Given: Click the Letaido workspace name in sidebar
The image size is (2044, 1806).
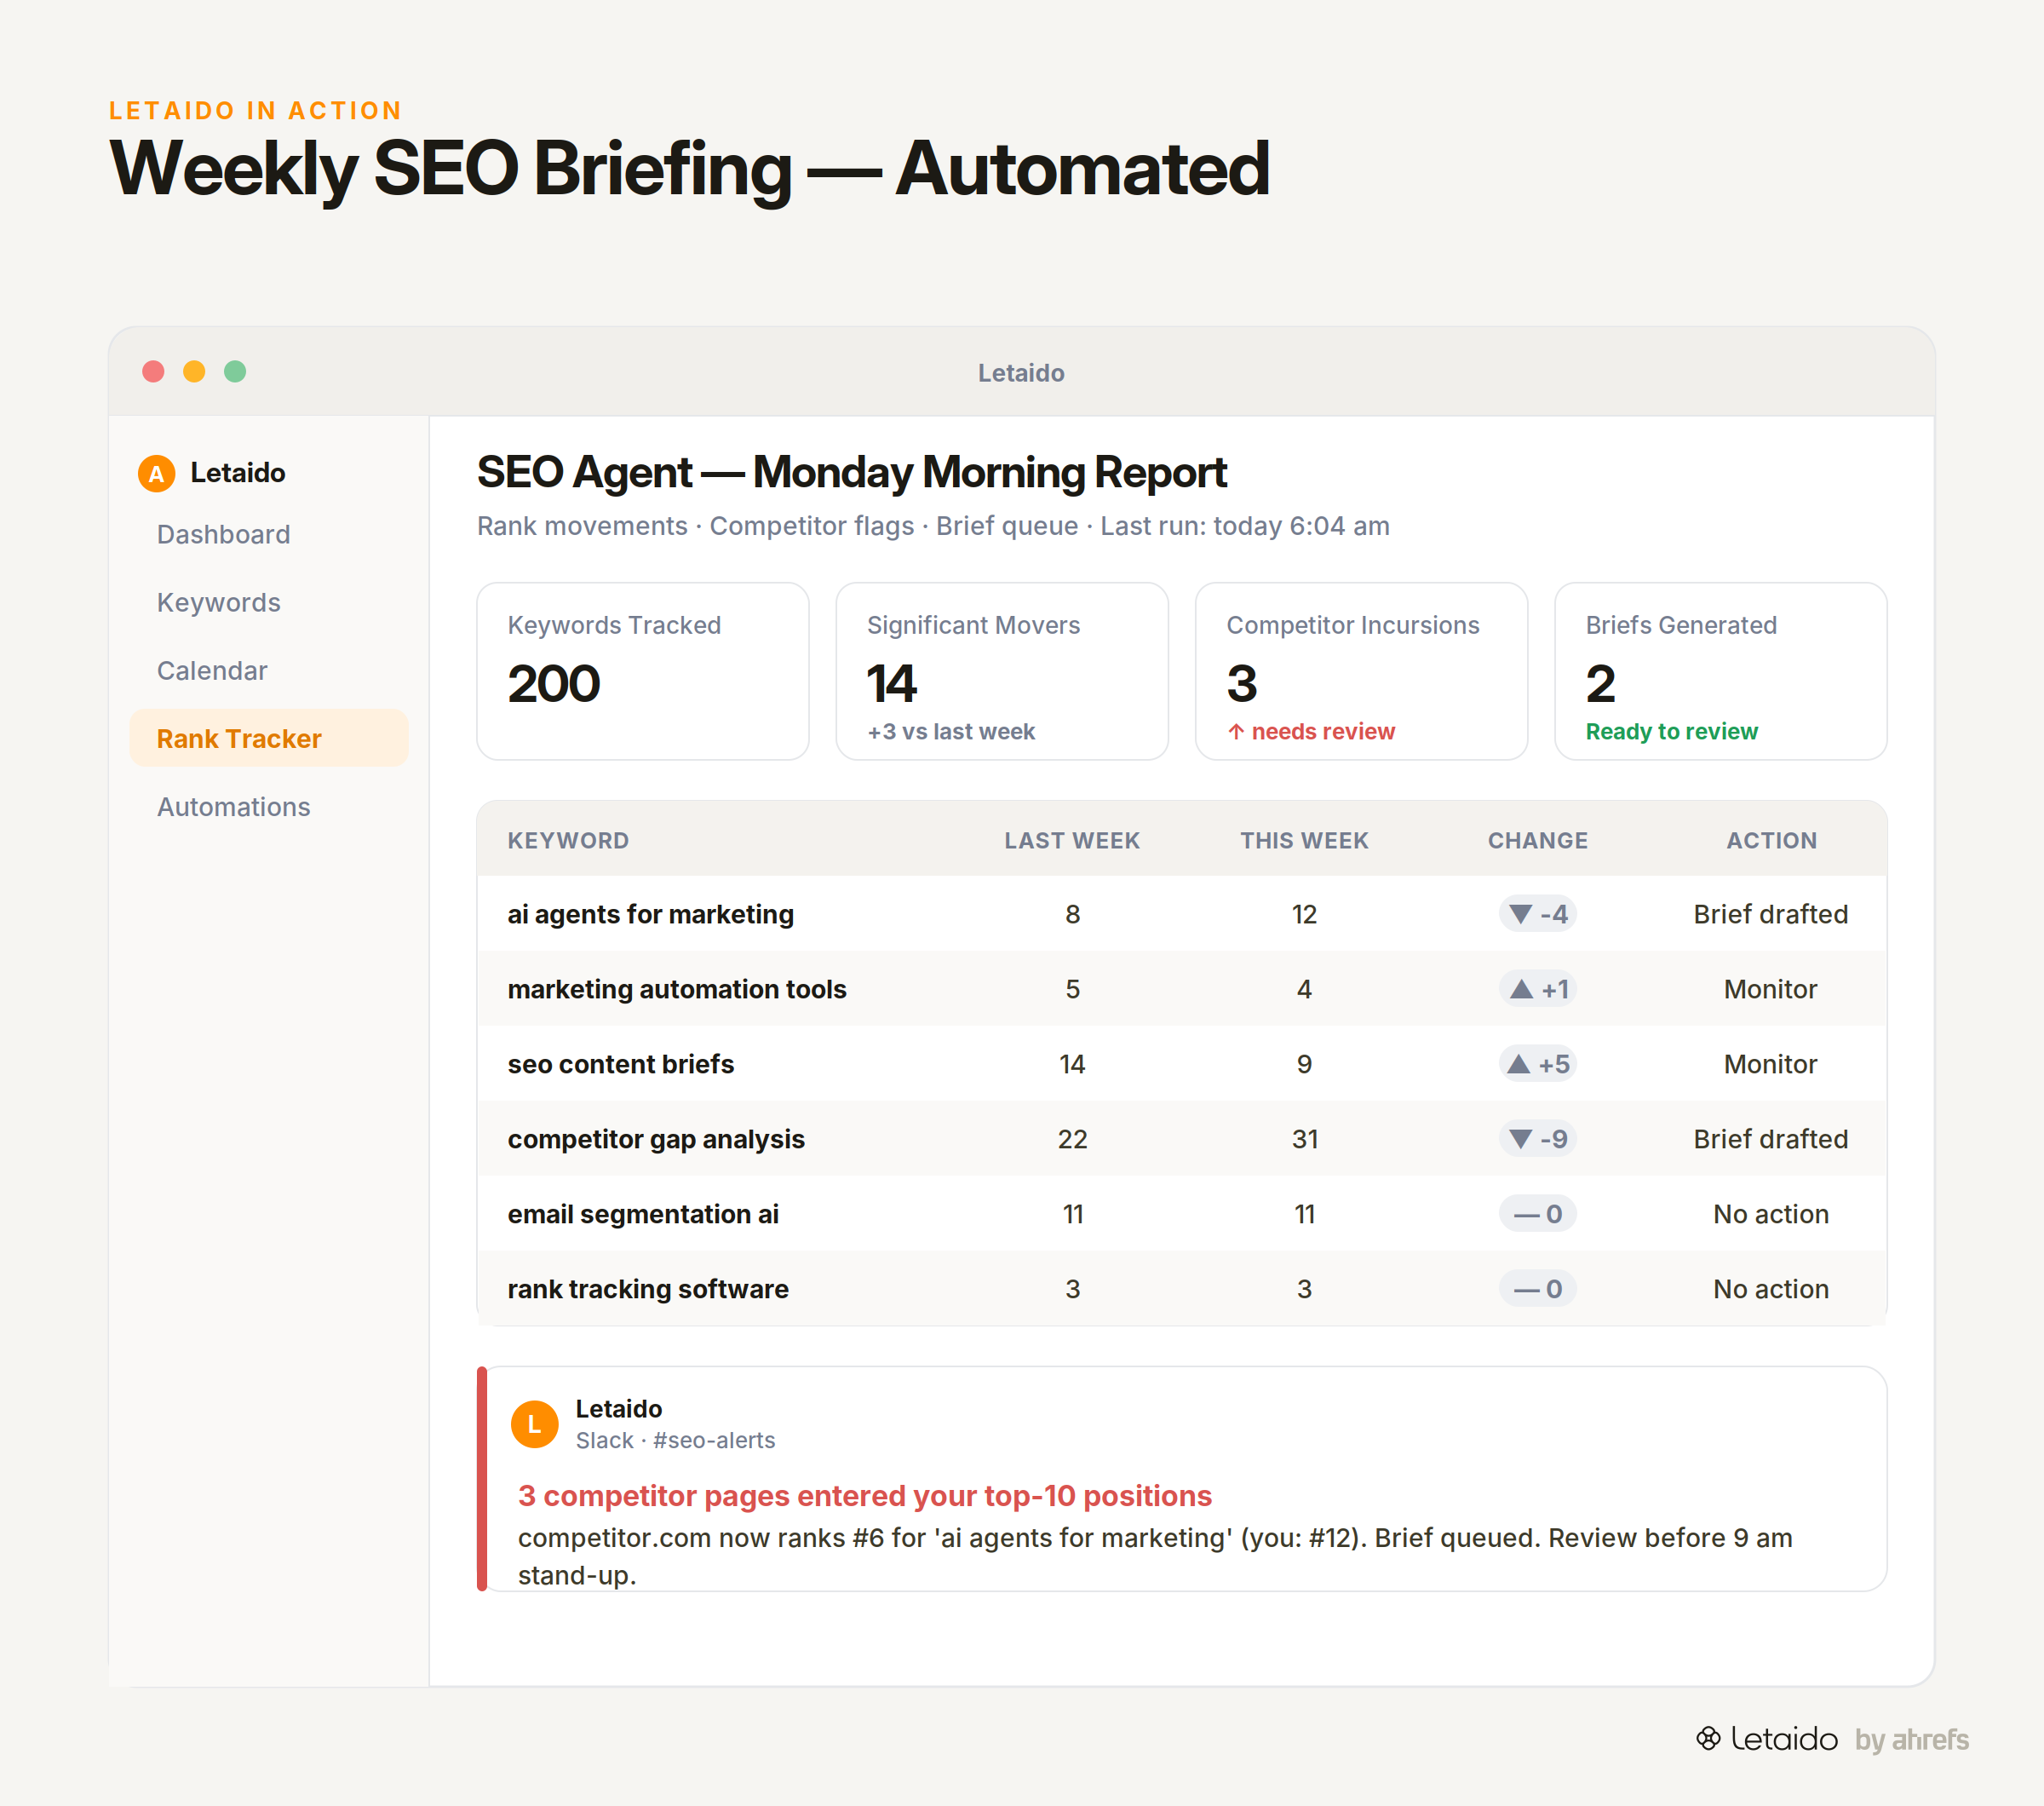Looking at the screenshot, I should click(x=238, y=473).
